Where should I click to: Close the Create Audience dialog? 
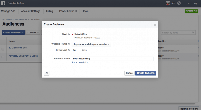(x=155, y=25)
